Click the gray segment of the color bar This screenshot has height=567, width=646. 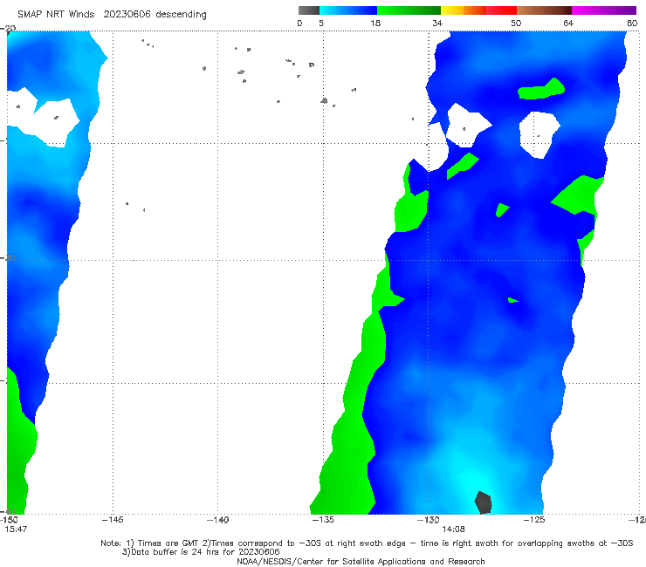pos(308,10)
